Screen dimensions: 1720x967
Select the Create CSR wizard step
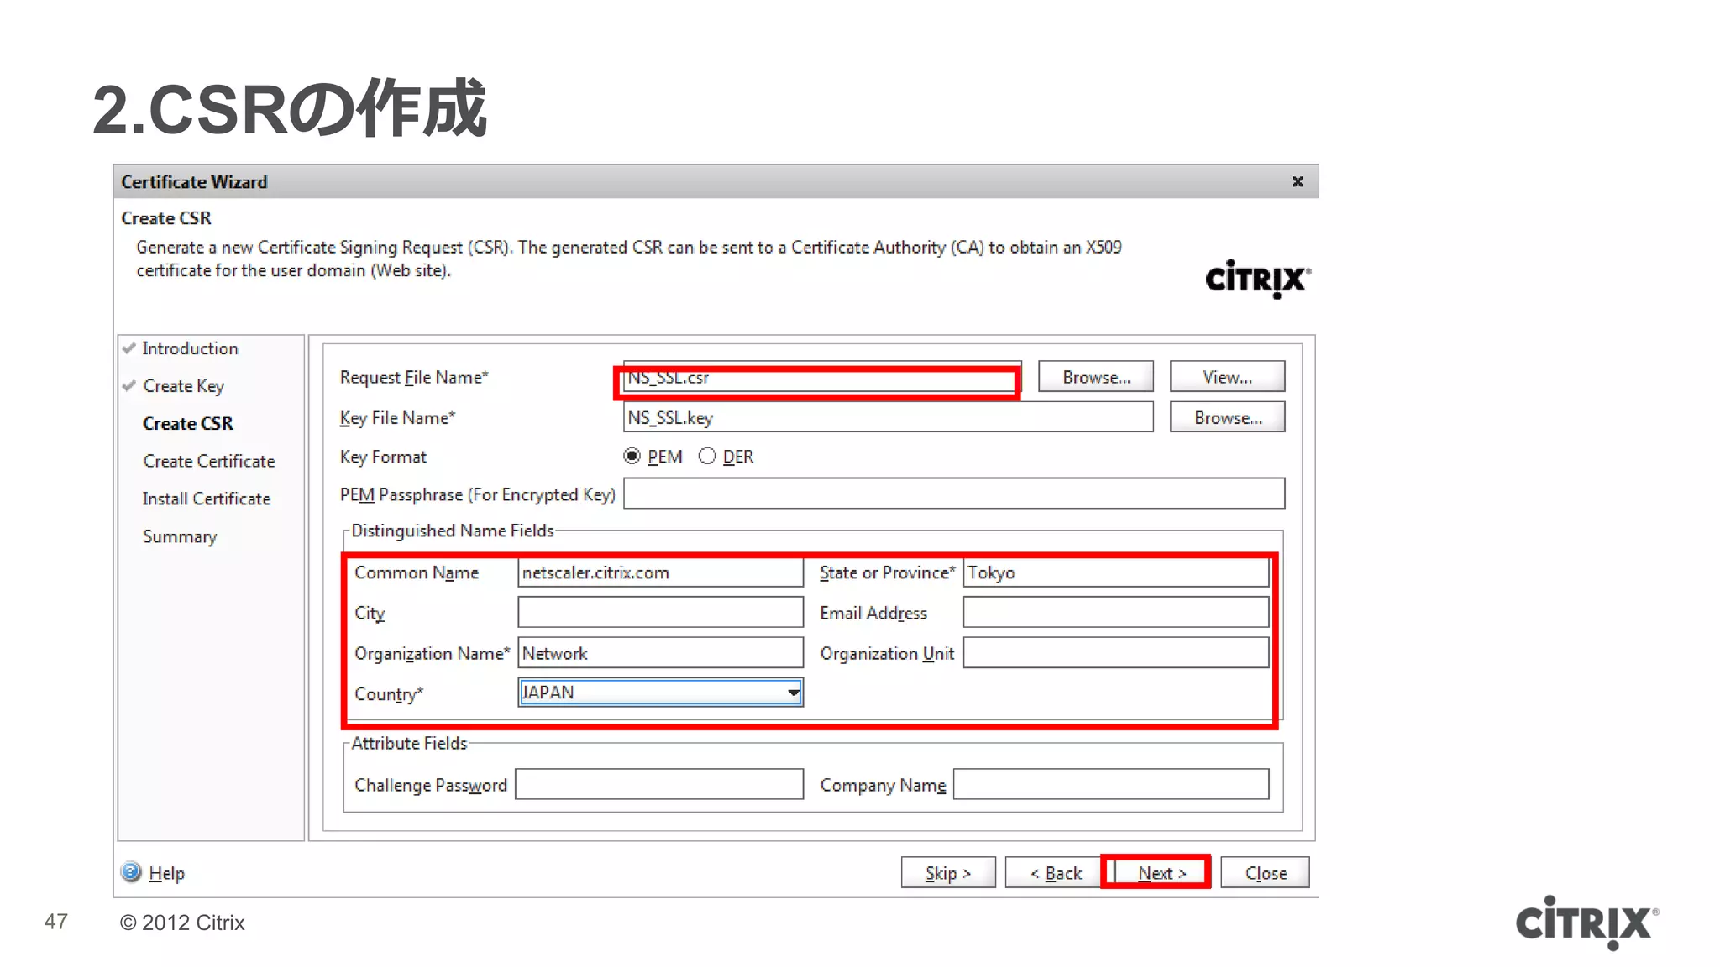click(188, 423)
